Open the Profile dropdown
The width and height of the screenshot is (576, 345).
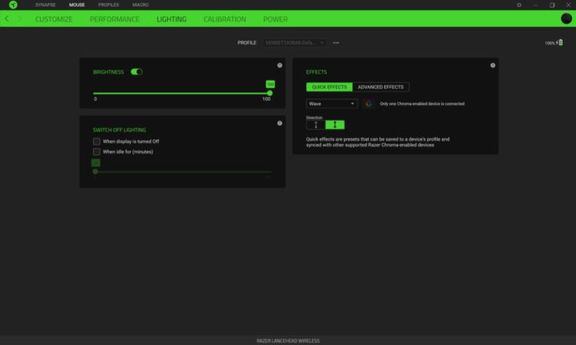click(x=295, y=43)
